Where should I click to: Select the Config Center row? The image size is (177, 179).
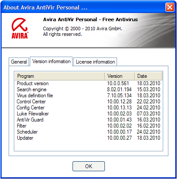88,108
